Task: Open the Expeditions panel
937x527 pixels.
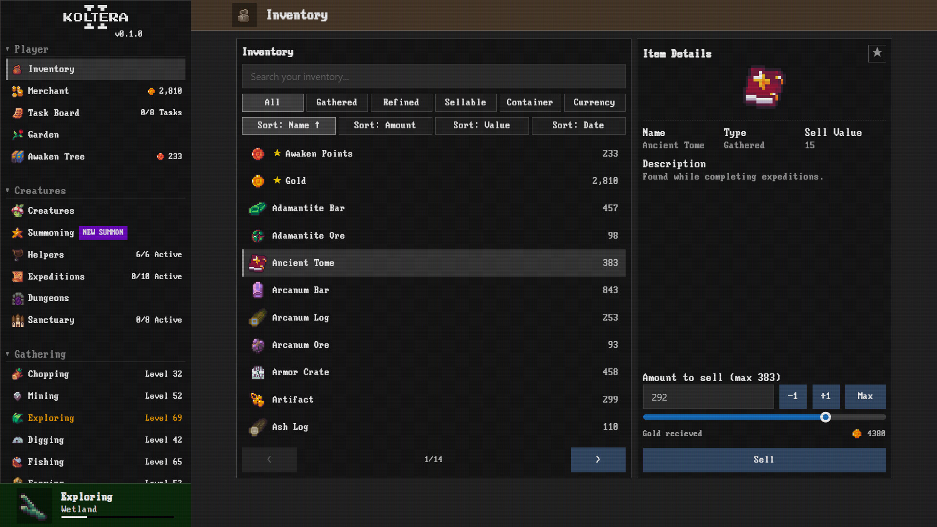Action: tap(56, 277)
